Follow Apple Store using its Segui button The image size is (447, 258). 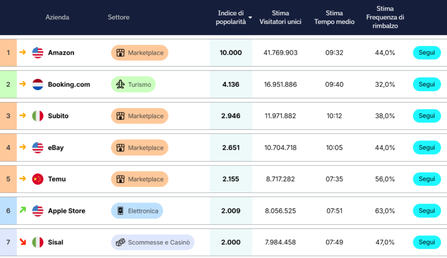[x=427, y=211]
